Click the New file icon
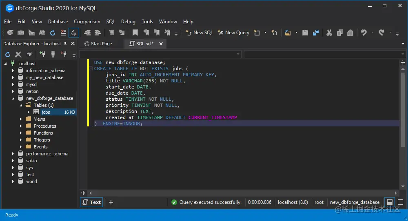 tap(274, 33)
